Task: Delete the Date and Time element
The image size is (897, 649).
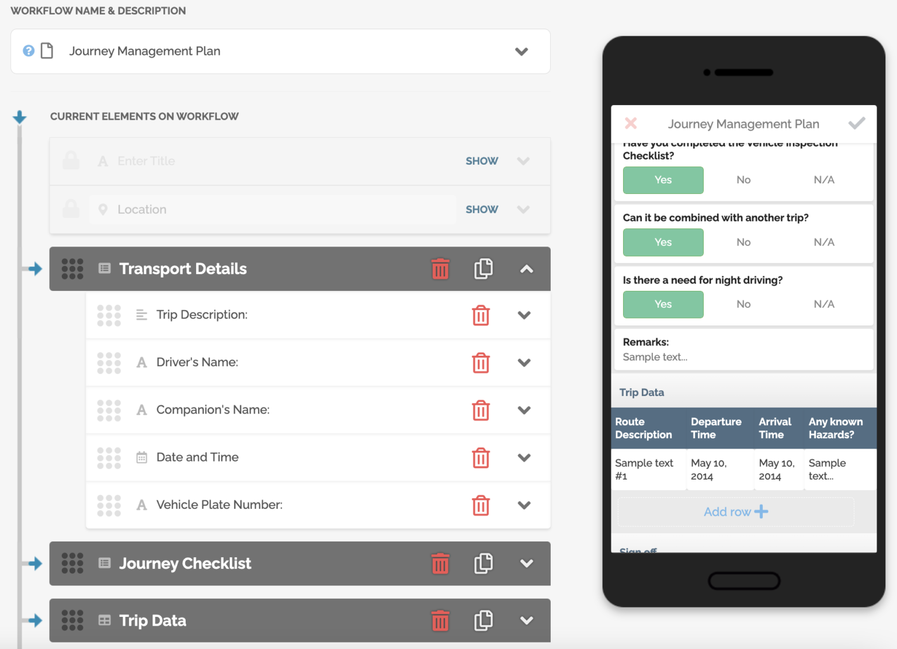Action: coord(481,457)
